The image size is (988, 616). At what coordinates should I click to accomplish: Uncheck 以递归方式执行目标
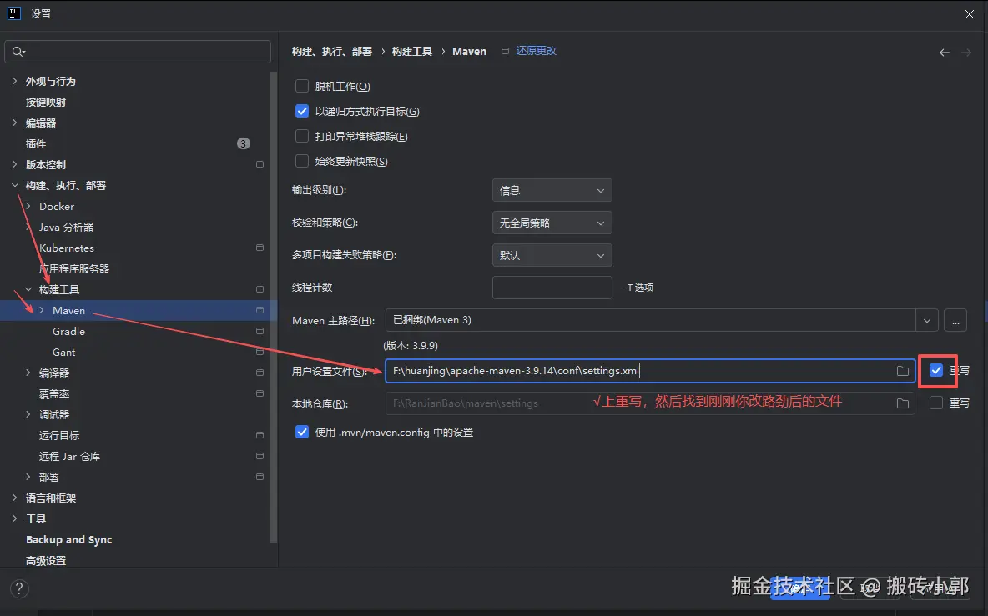click(x=301, y=110)
